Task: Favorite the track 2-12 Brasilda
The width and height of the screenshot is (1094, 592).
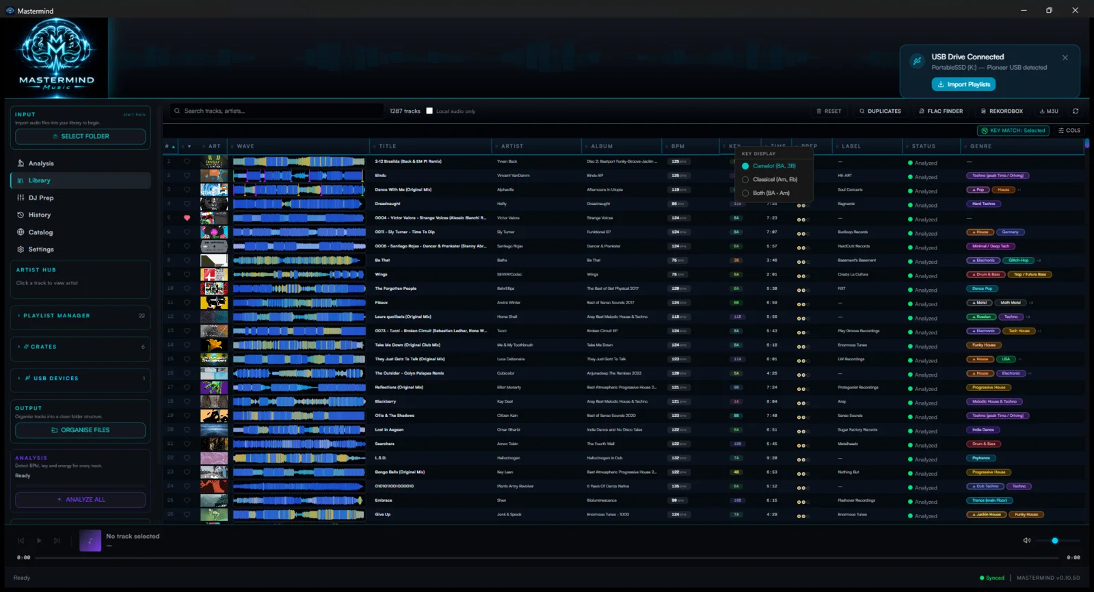Action: 187,161
